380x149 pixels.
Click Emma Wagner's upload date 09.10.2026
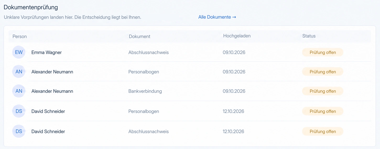coord(234,52)
